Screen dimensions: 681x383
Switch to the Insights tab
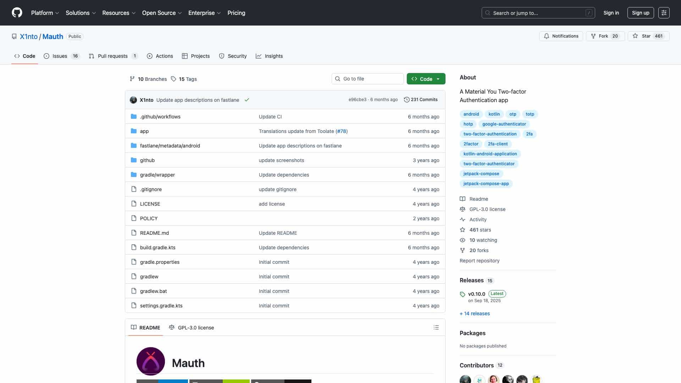point(269,56)
